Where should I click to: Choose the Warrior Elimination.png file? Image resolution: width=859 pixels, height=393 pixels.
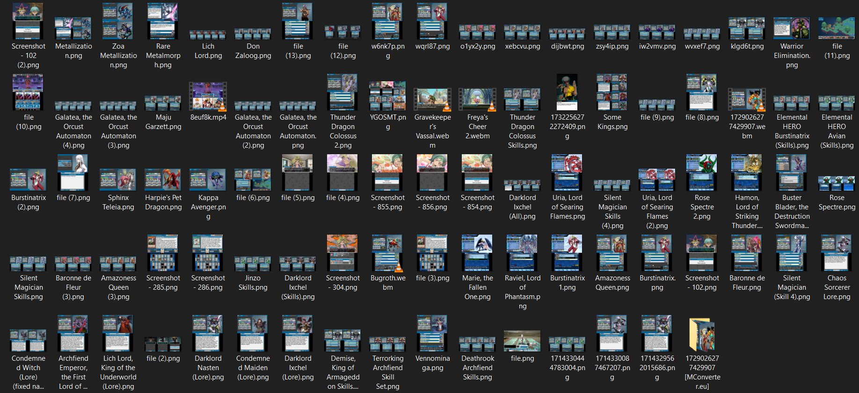coord(792,28)
